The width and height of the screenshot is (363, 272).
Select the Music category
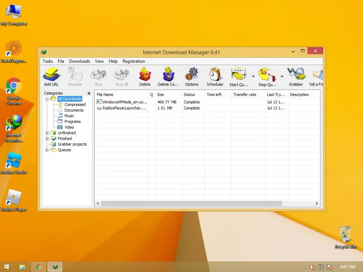[69, 116]
